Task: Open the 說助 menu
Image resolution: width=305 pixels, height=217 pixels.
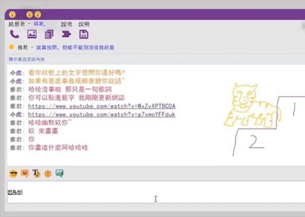Action: pyautogui.click(x=66, y=24)
